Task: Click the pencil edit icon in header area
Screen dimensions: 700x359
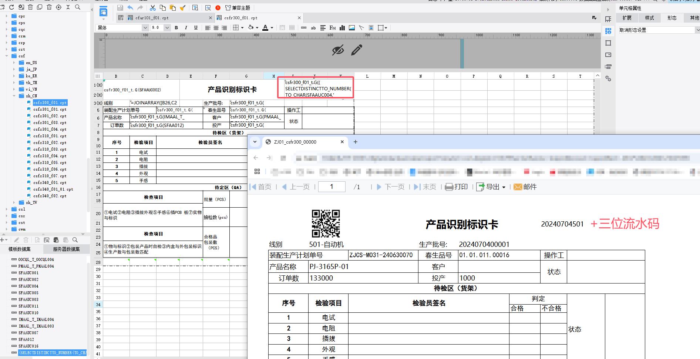Action: tap(357, 50)
